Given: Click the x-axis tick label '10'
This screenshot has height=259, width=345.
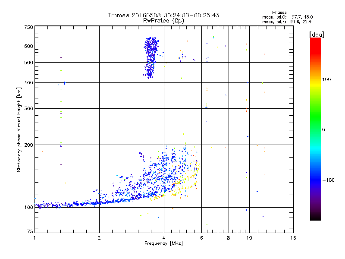Looking at the screenshot, I should [x=249, y=238].
